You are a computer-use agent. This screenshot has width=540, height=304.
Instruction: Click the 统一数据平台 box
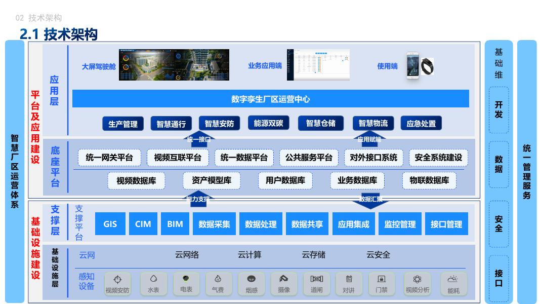244,158
